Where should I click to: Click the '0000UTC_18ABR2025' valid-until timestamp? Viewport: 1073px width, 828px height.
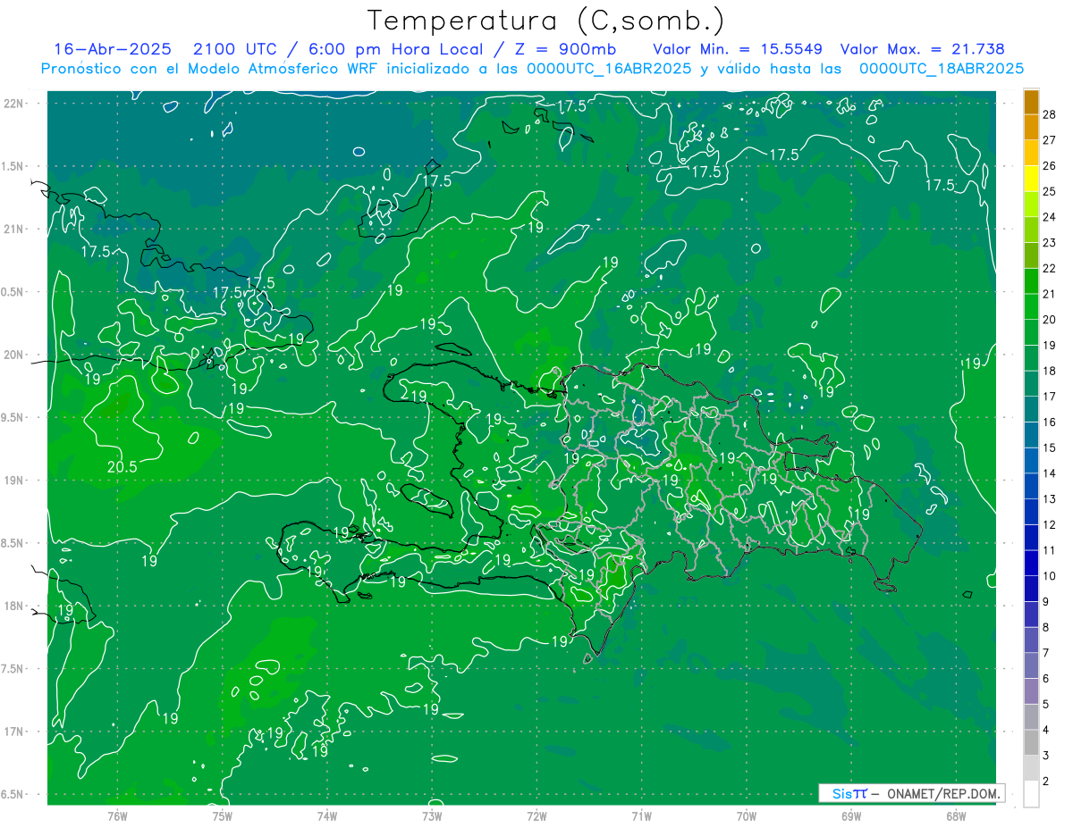pyautogui.click(x=942, y=69)
